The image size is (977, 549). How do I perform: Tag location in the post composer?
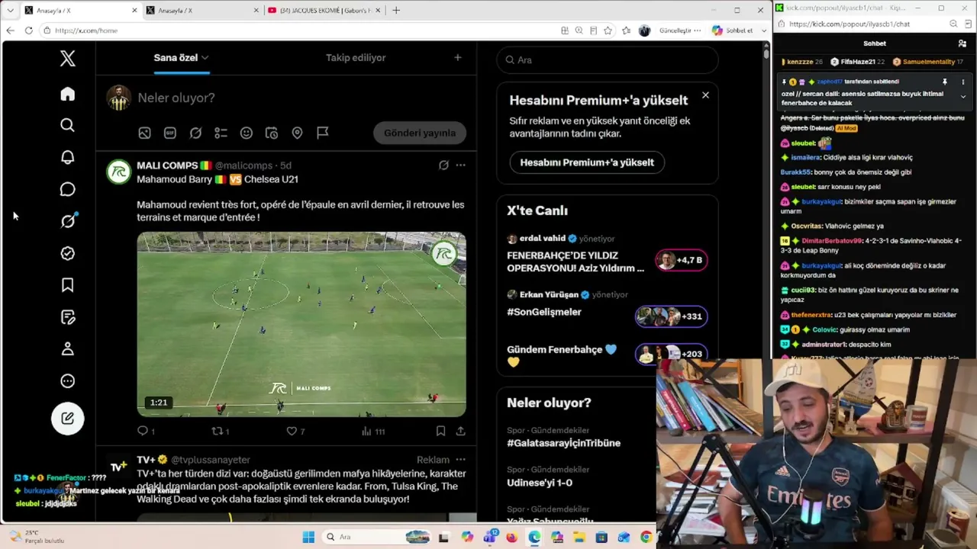[297, 133]
